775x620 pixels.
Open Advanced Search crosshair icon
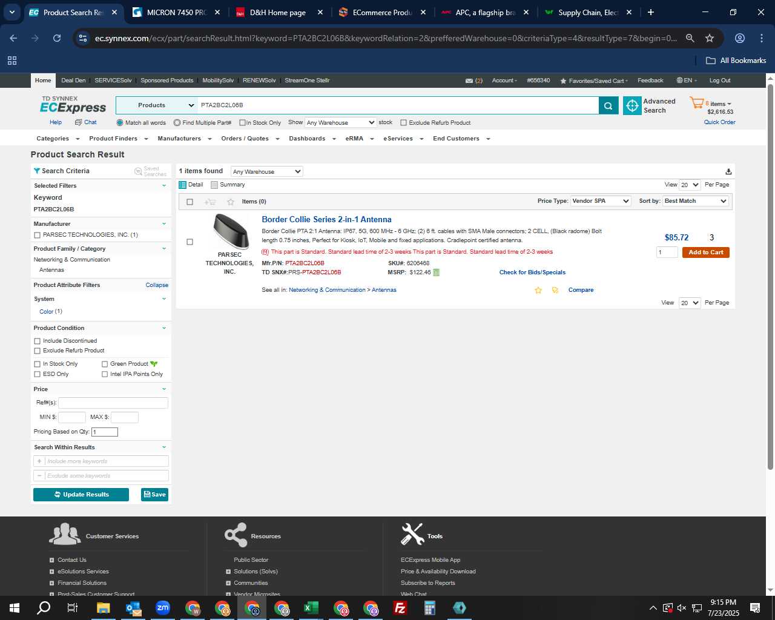(x=632, y=105)
